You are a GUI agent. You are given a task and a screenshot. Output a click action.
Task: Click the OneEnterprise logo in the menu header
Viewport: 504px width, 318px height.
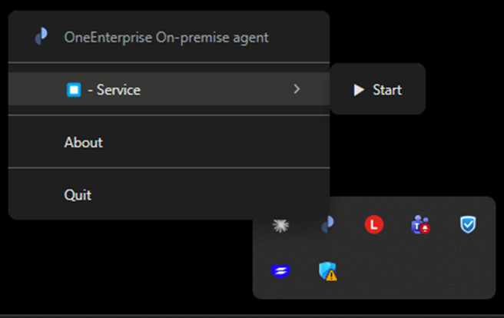(41, 37)
